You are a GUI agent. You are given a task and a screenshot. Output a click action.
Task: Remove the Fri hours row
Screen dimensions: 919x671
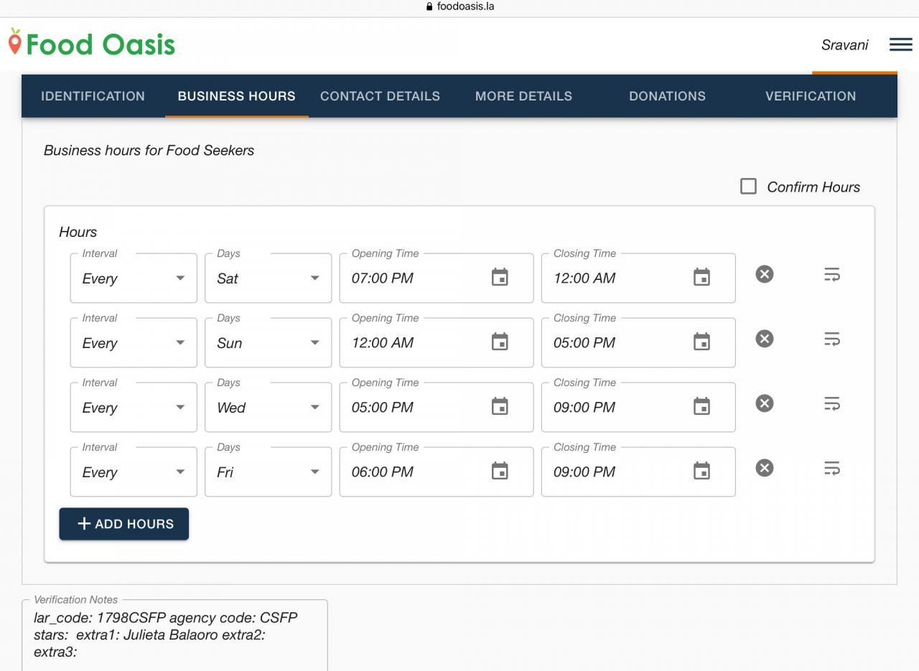point(765,468)
